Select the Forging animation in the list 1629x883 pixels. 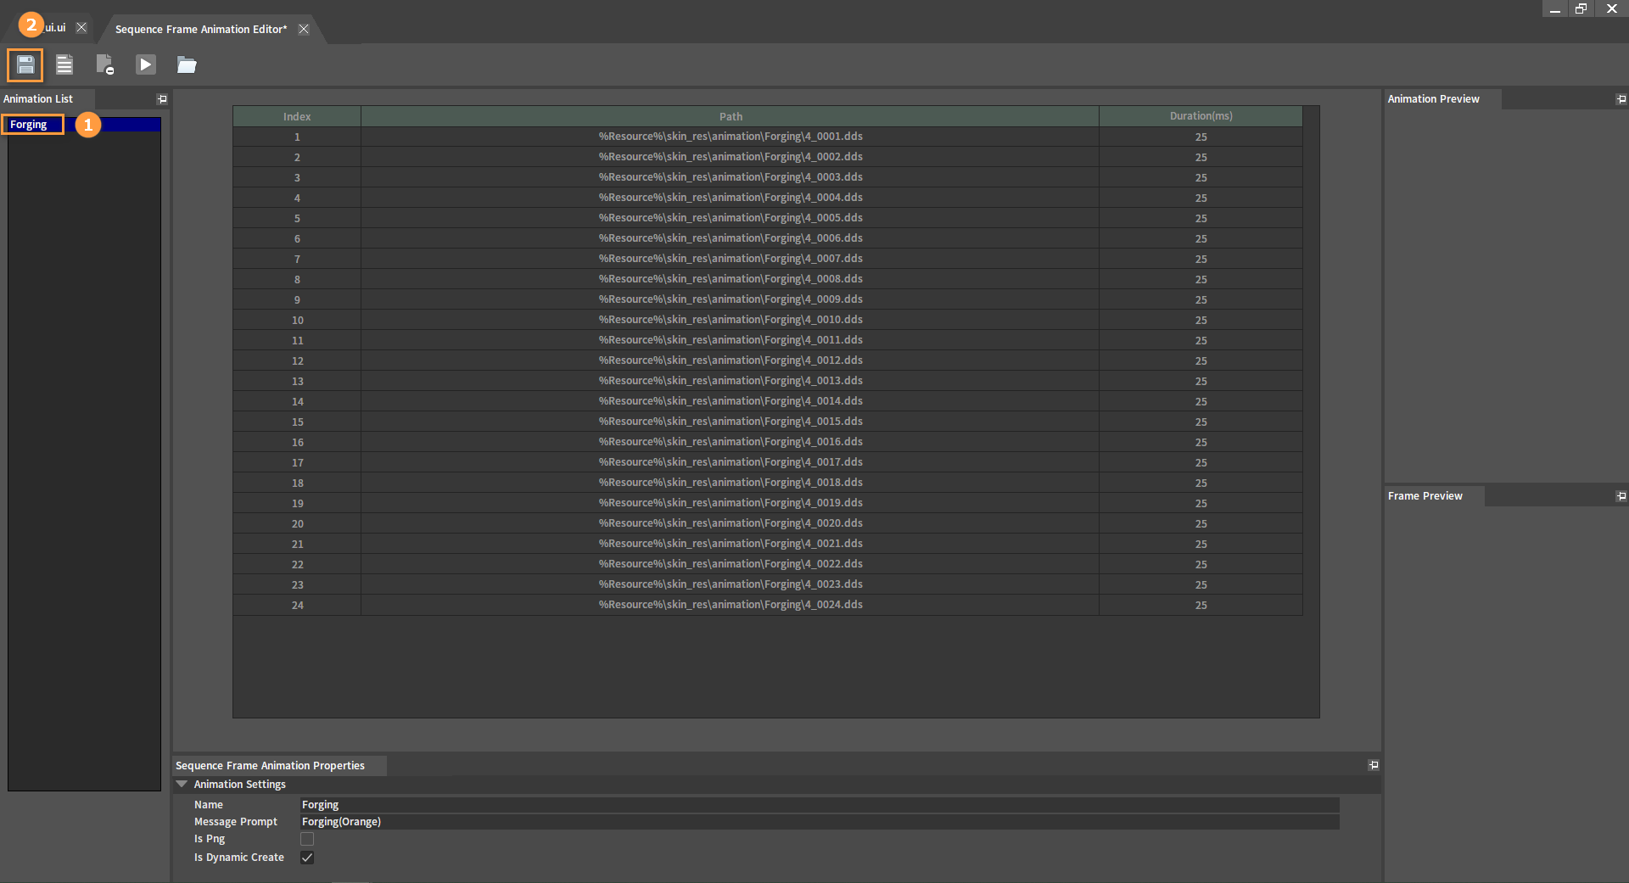(x=84, y=125)
